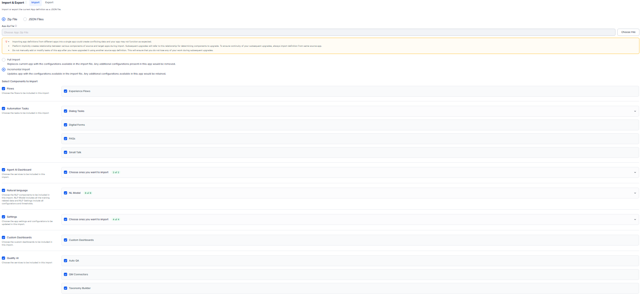Expand the NL Model row chevron
Screen dimensions: 642x297
tap(635, 193)
